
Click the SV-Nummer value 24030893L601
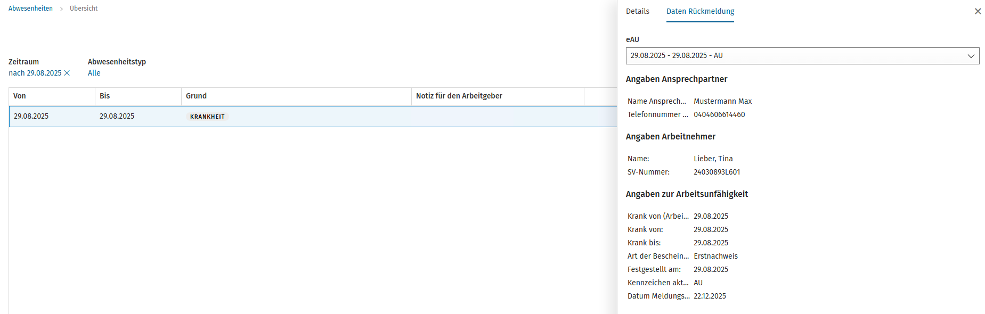pos(717,172)
